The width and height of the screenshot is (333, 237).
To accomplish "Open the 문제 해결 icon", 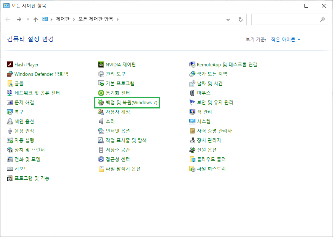I will coord(10,102).
